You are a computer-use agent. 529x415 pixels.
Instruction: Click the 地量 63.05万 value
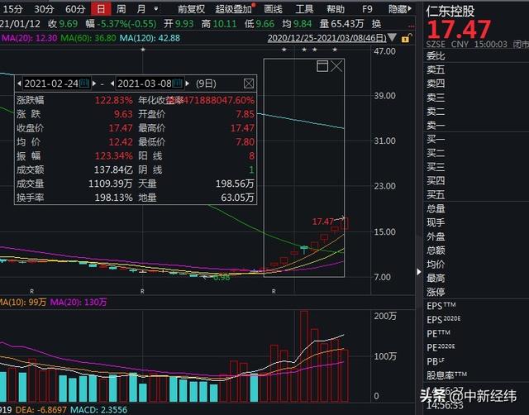[237, 198]
